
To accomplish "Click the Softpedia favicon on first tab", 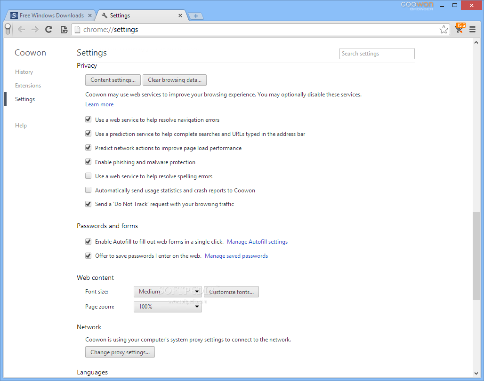I will coord(14,16).
